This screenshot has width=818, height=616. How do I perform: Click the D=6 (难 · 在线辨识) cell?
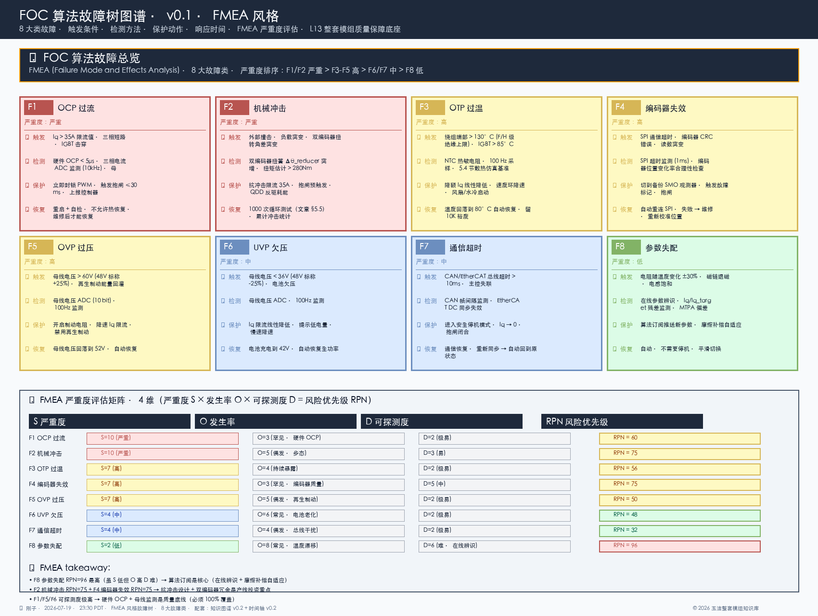pos(495,546)
